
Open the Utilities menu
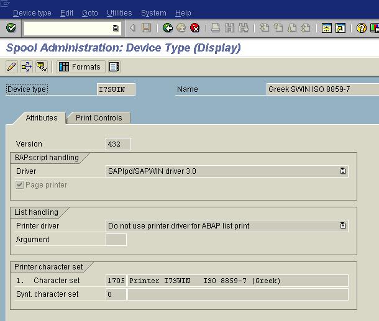point(119,13)
